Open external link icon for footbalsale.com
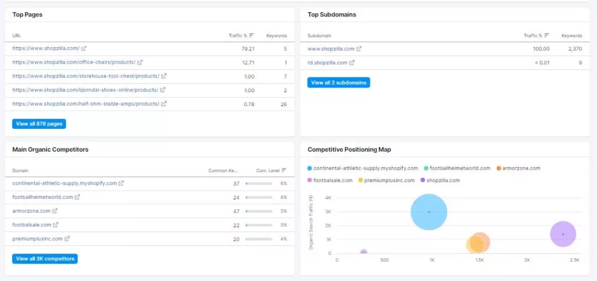Viewport: 597px width, 281px height. (55, 224)
